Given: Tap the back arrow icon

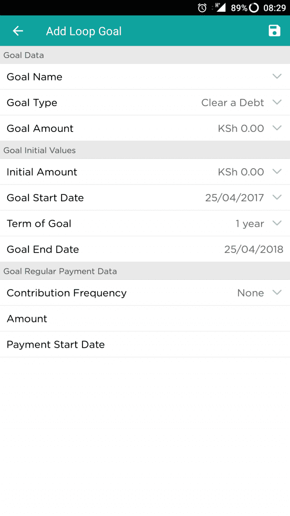Looking at the screenshot, I should pyautogui.click(x=18, y=31).
